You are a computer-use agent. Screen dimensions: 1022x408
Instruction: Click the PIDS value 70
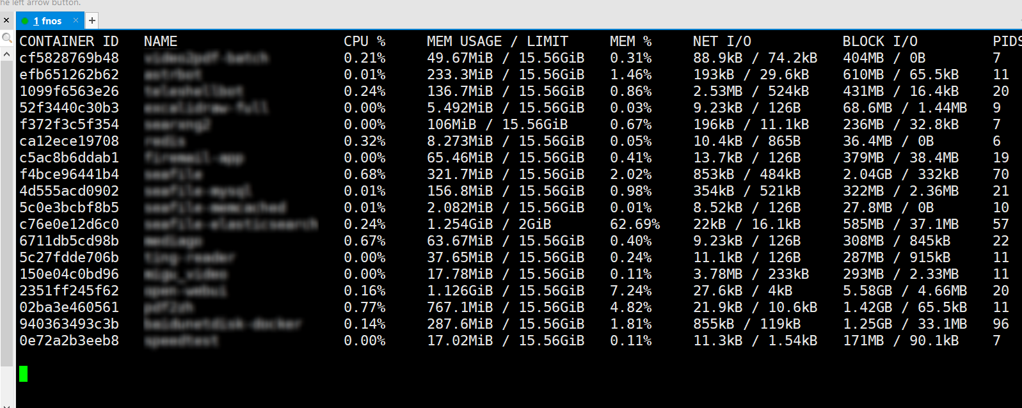point(1001,175)
